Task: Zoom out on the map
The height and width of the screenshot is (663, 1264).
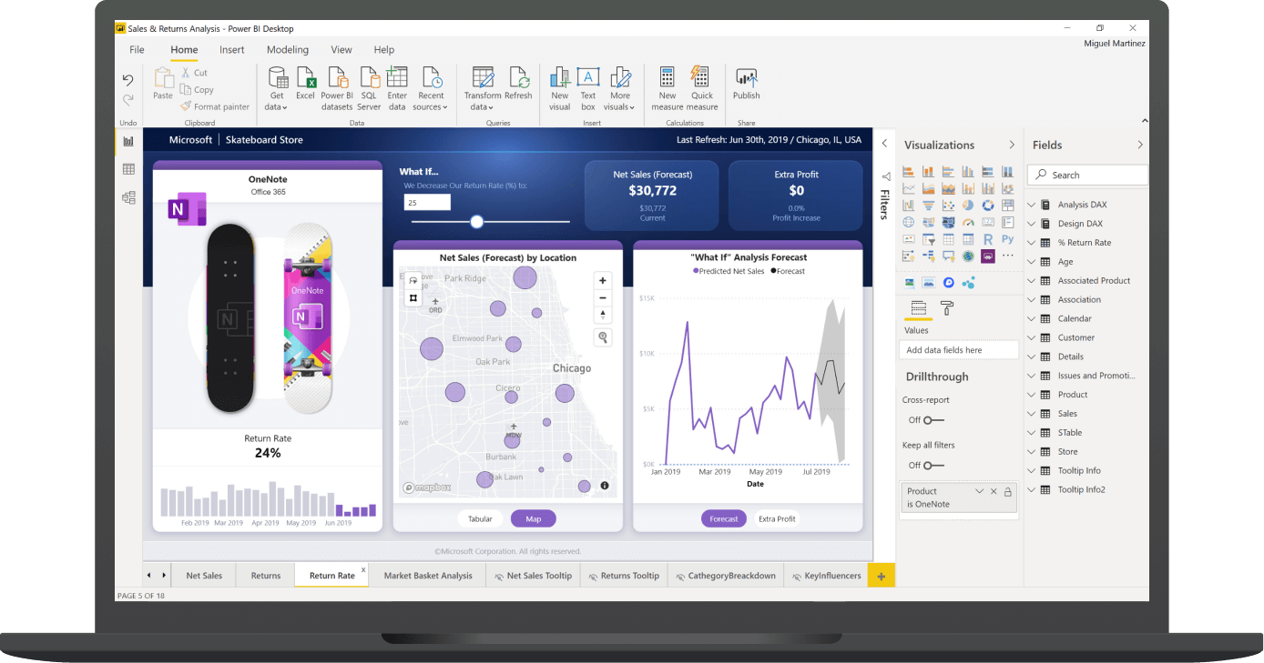Action: click(x=602, y=298)
